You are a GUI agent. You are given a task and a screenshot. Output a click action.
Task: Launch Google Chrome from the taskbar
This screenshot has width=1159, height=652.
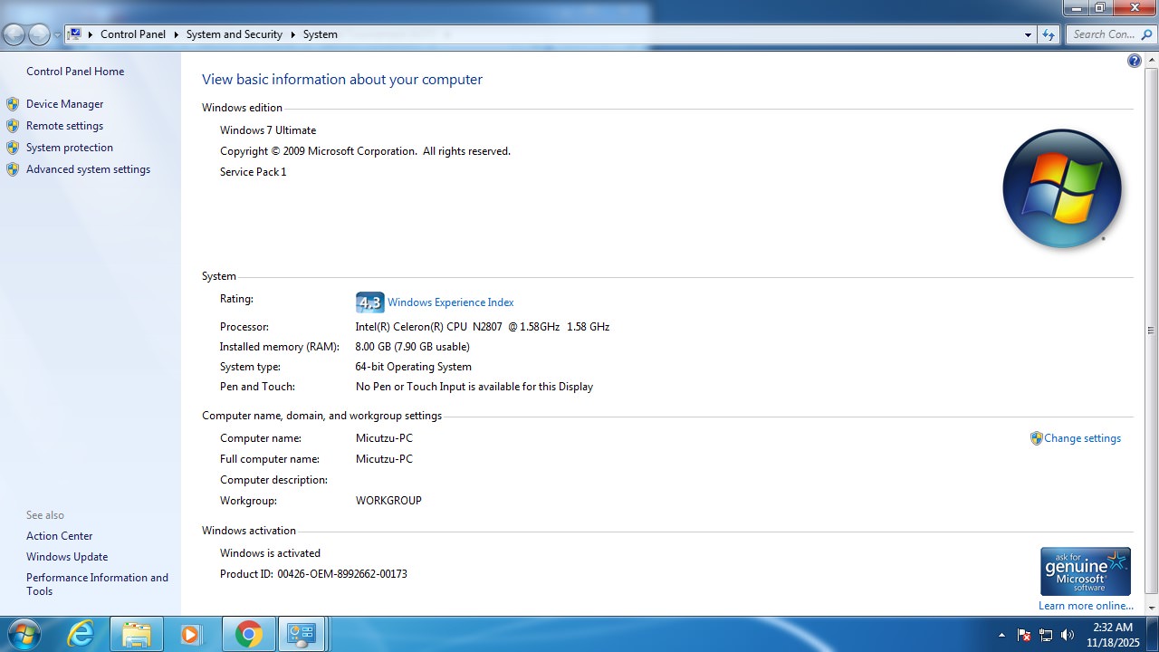248,634
